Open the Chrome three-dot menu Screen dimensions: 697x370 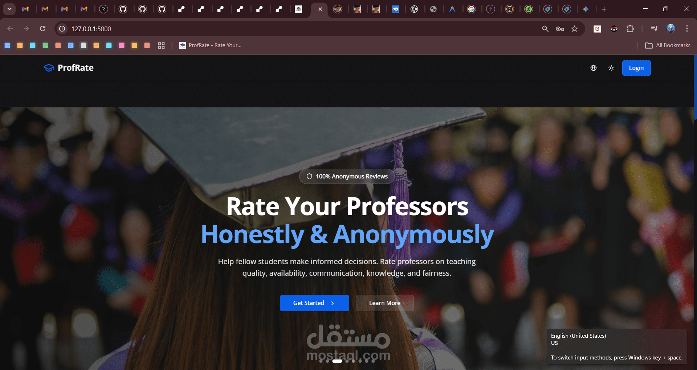point(687,29)
